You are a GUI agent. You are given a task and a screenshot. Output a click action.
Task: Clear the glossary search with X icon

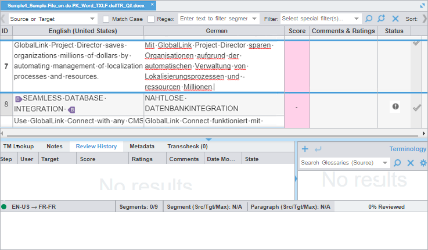(x=411, y=163)
